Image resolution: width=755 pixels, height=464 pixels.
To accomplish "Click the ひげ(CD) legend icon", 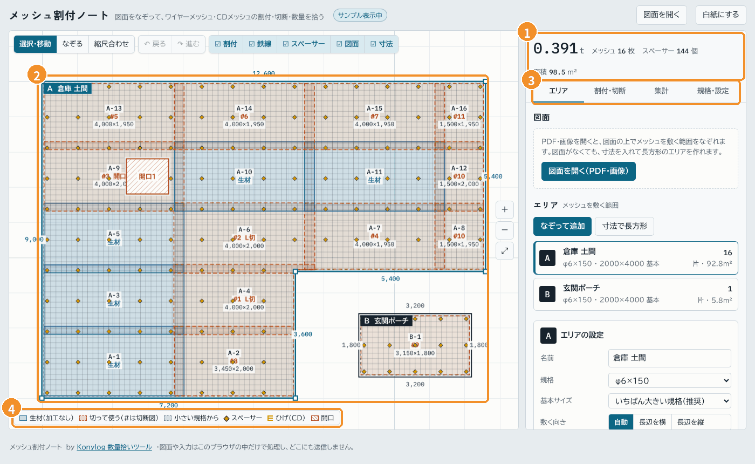I will 270,418.
